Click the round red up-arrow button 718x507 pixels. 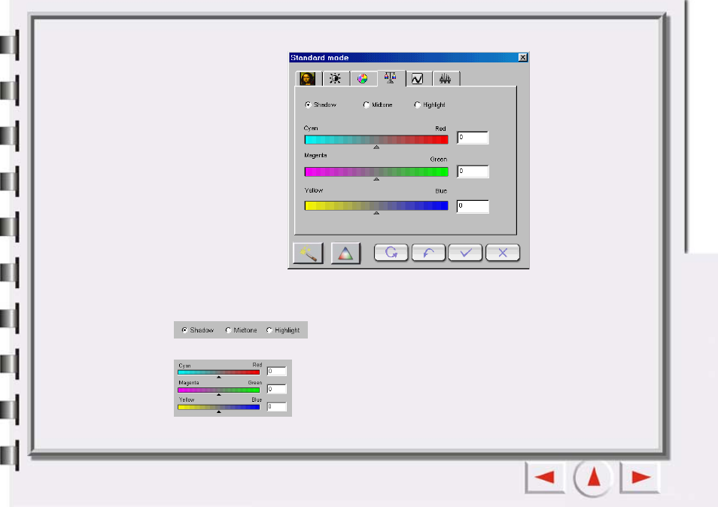click(x=594, y=477)
